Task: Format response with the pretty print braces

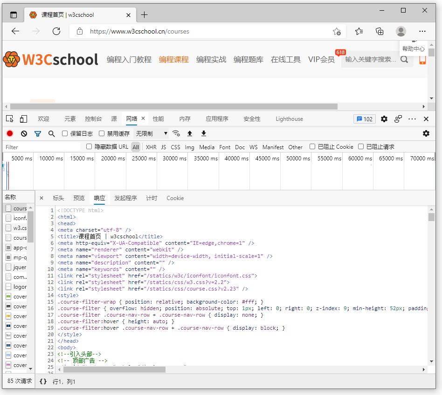Action: pyautogui.click(x=43, y=381)
